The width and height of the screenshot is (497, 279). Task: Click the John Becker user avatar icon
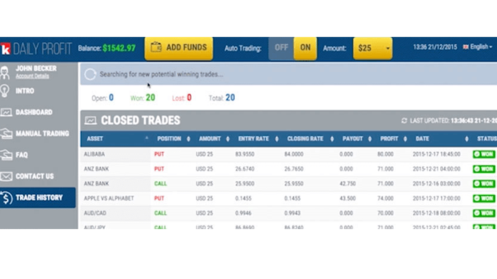5,72
